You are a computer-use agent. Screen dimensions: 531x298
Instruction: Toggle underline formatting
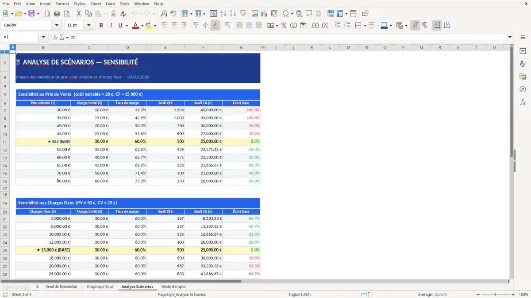pyautogui.click(x=119, y=25)
